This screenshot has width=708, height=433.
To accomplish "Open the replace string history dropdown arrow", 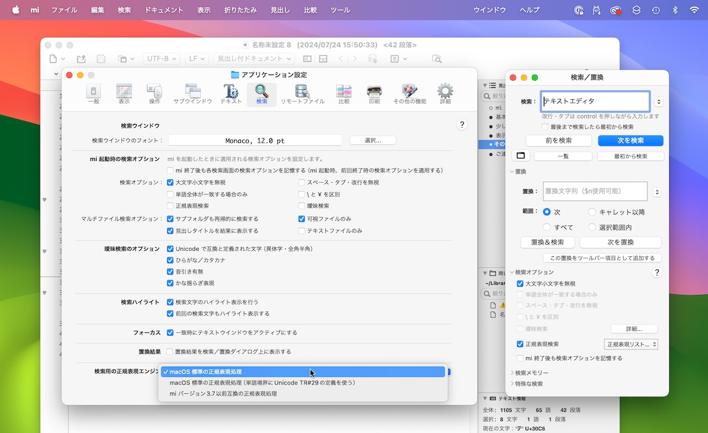I will (x=657, y=192).
